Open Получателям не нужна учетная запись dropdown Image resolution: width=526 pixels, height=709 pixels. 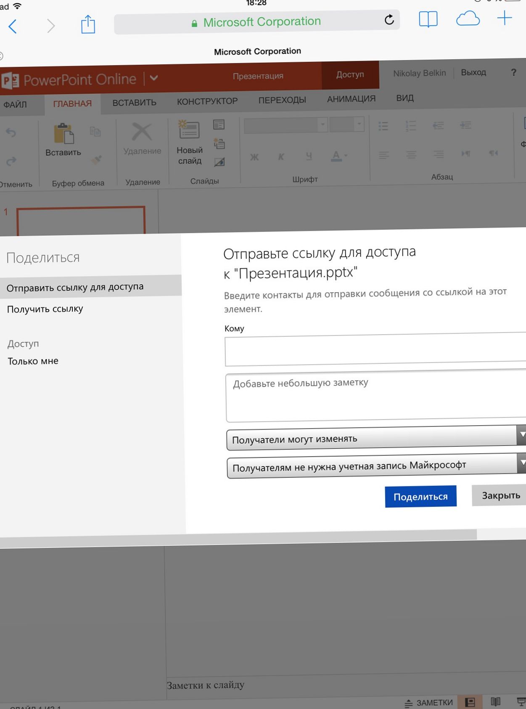pyautogui.click(x=376, y=465)
